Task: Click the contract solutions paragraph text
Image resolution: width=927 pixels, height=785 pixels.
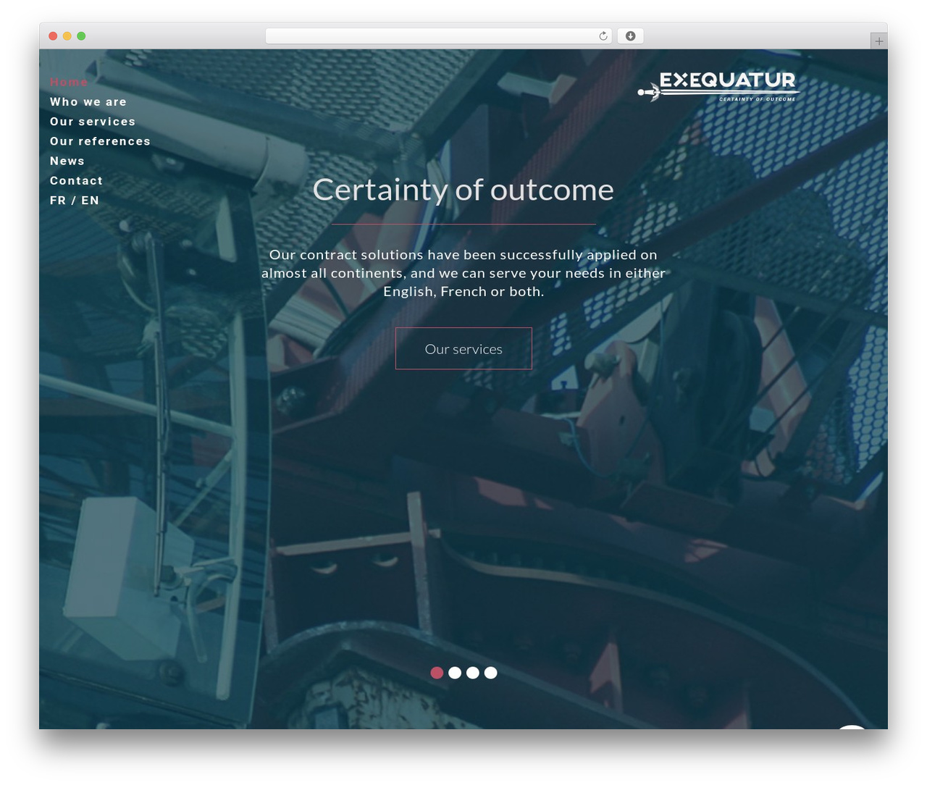Action: pyautogui.click(x=463, y=273)
